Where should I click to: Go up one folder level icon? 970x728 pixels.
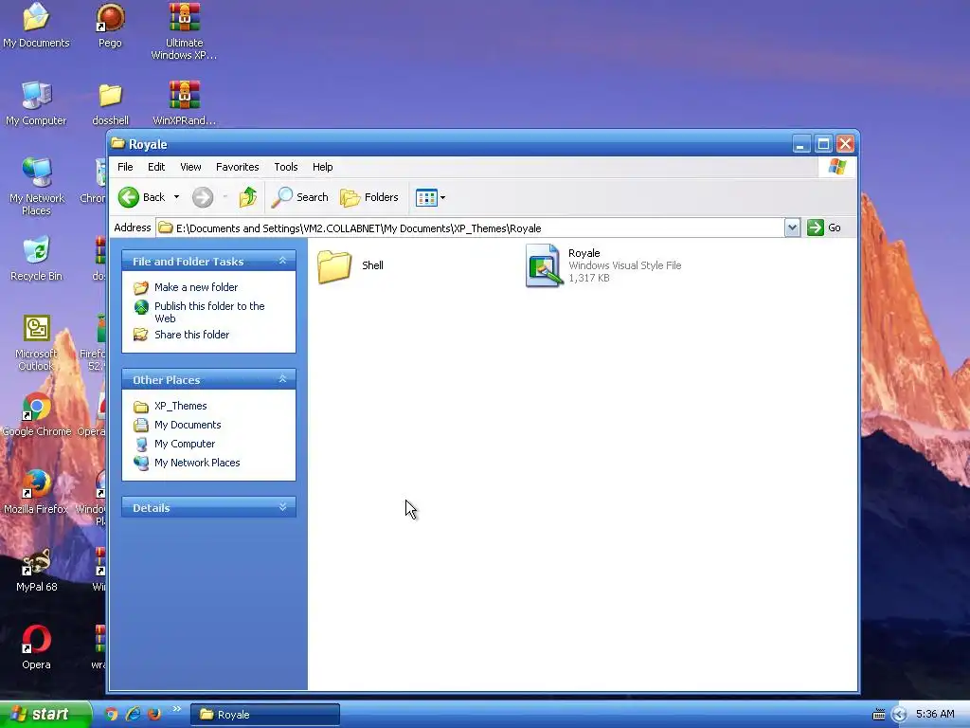[248, 197]
